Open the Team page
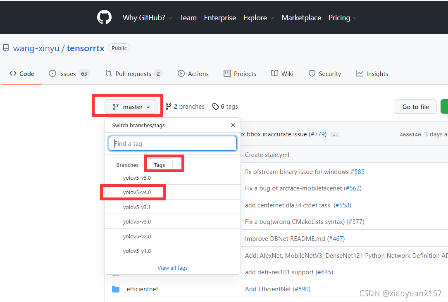Screen dimensions: 448x302 pos(188,18)
